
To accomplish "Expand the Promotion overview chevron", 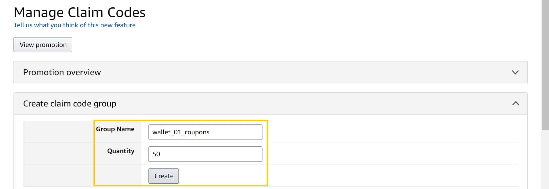I will 515,72.
